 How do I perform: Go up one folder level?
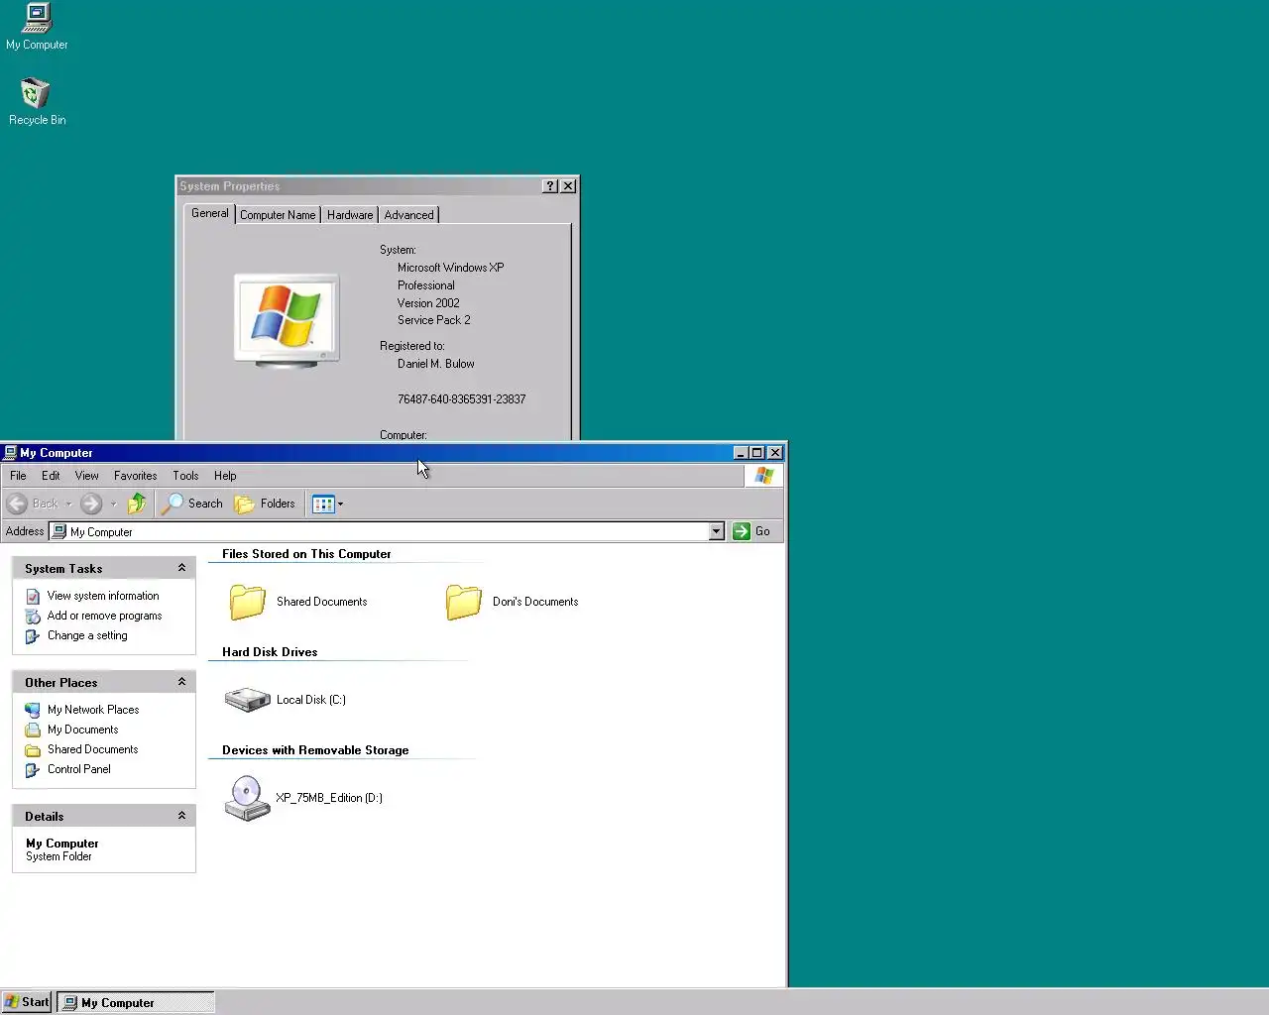pos(137,504)
